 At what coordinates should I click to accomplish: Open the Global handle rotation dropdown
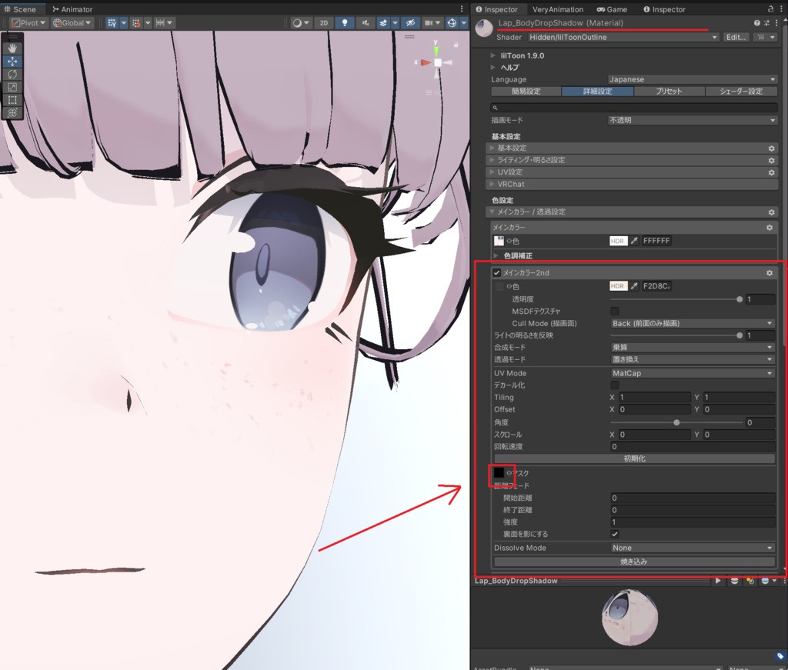tap(72, 22)
